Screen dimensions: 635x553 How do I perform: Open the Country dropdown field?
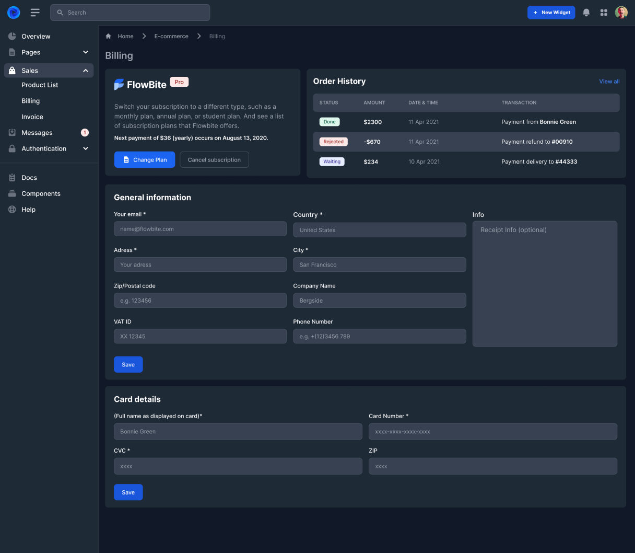click(379, 230)
